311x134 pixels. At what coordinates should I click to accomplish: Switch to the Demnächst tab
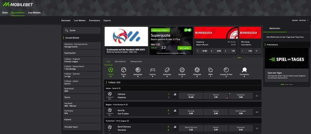(x=120, y=62)
